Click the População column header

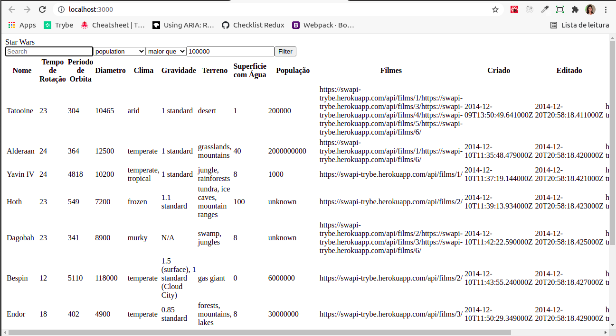293,71
